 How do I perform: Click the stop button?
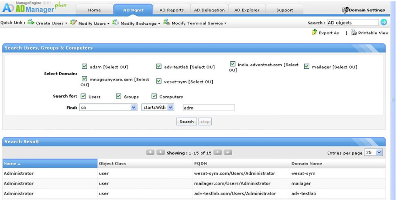(x=205, y=122)
